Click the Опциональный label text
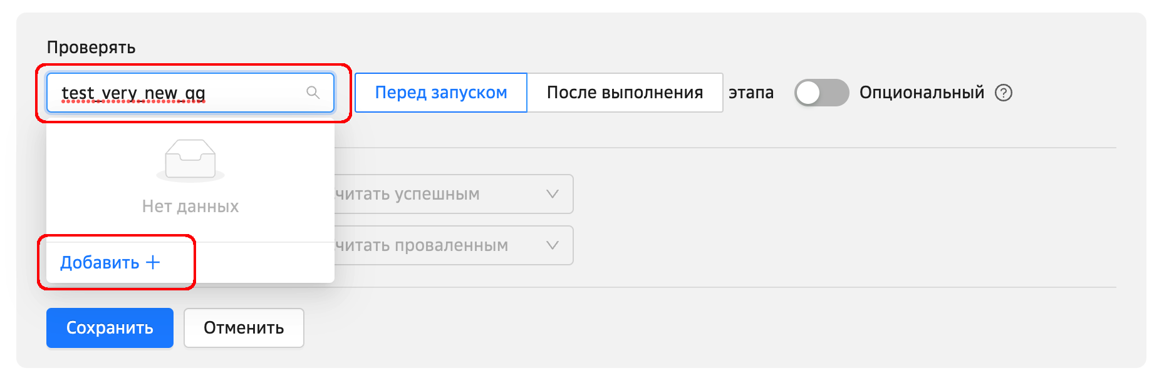The image size is (1169, 383). pos(922,93)
